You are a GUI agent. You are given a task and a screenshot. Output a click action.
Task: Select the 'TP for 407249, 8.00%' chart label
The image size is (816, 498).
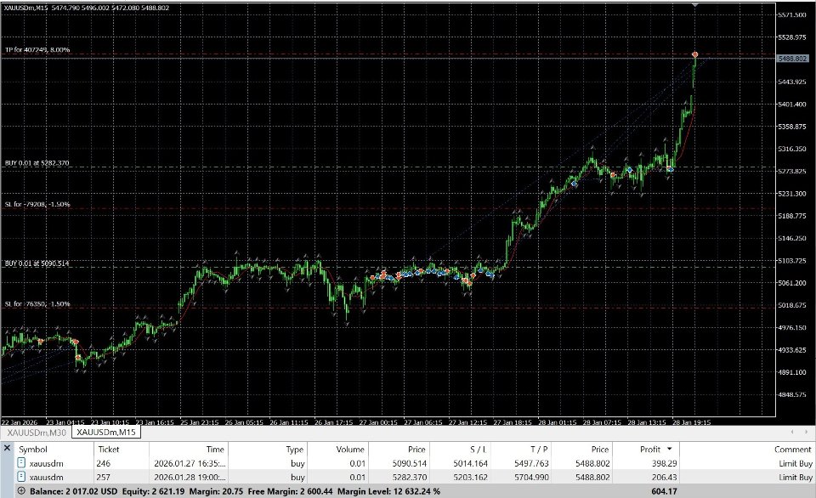37,49
